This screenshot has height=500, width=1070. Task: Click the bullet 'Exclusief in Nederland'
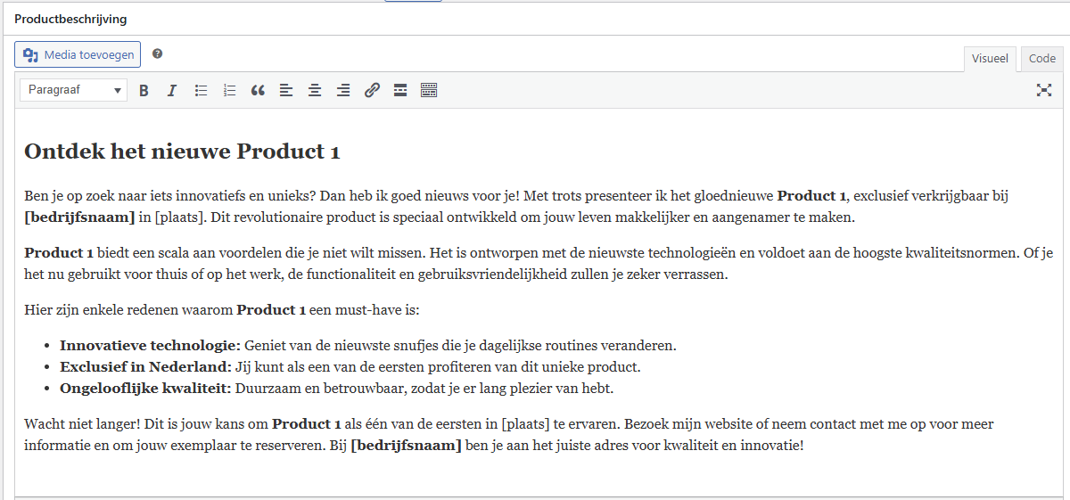tap(350, 367)
